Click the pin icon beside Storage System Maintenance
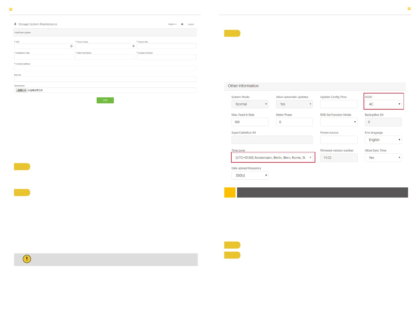Image resolution: width=420 pixels, height=310 pixels. point(15,24)
